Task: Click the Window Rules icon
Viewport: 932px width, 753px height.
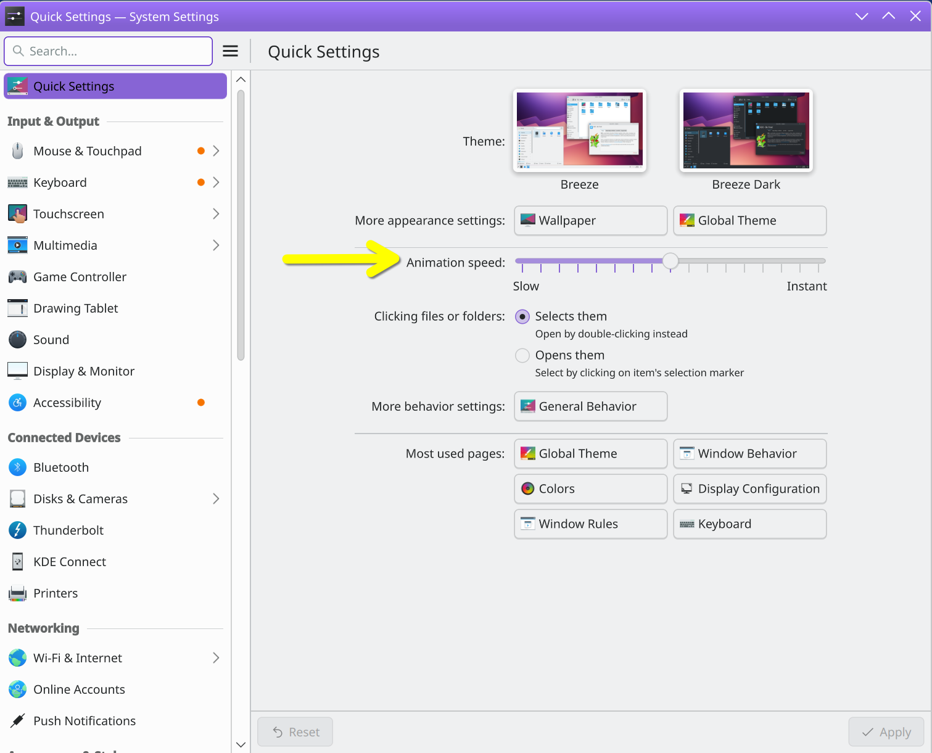Action: click(x=528, y=524)
